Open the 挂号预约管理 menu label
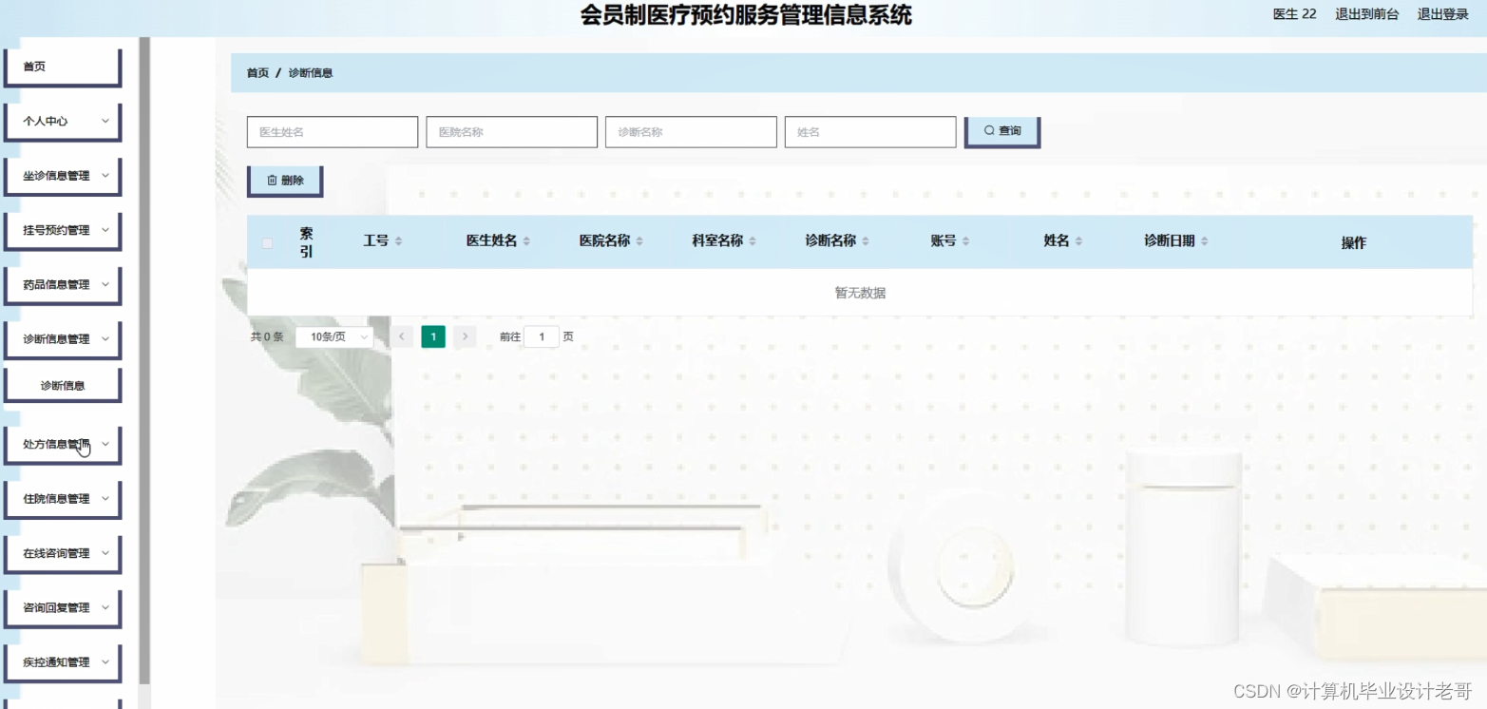Screen dimensions: 1487x709 point(56,230)
